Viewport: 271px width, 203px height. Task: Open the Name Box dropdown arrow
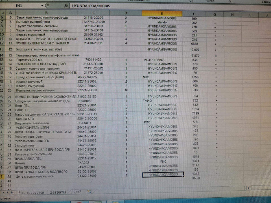tap(42, 6)
